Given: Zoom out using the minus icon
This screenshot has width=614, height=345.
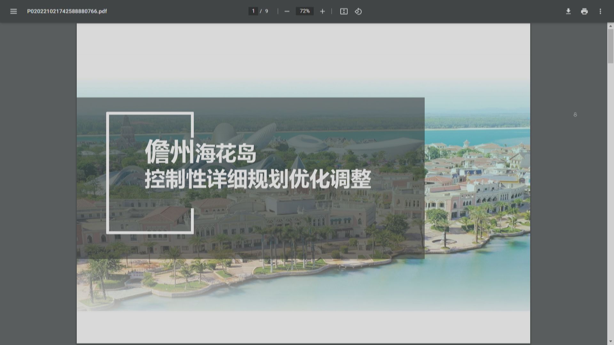Looking at the screenshot, I should pyautogui.click(x=286, y=11).
